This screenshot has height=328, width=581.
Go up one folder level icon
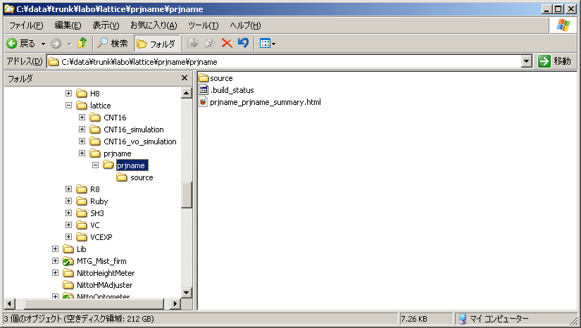pyautogui.click(x=82, y=44)
